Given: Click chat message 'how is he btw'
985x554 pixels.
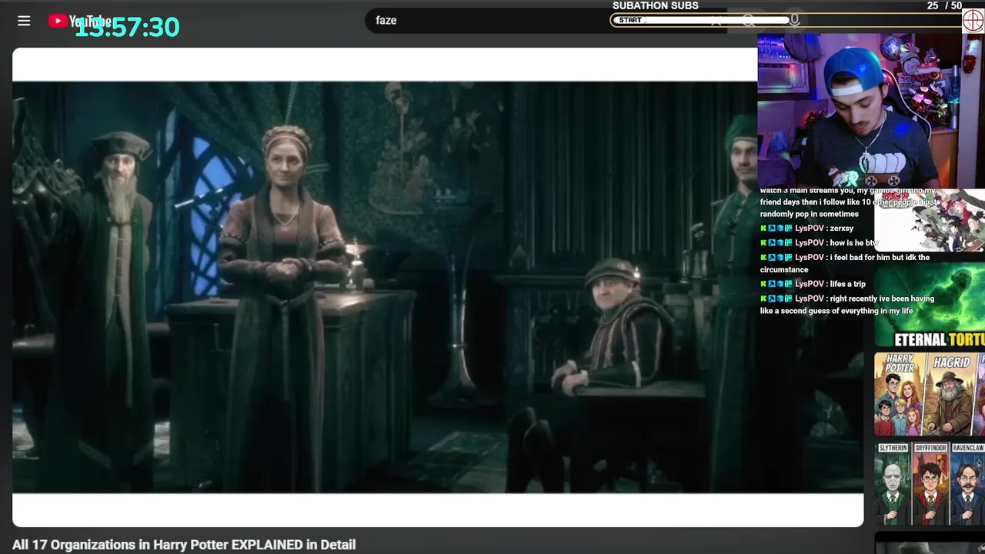Looking at the screenshot, I should click(820, 243).
